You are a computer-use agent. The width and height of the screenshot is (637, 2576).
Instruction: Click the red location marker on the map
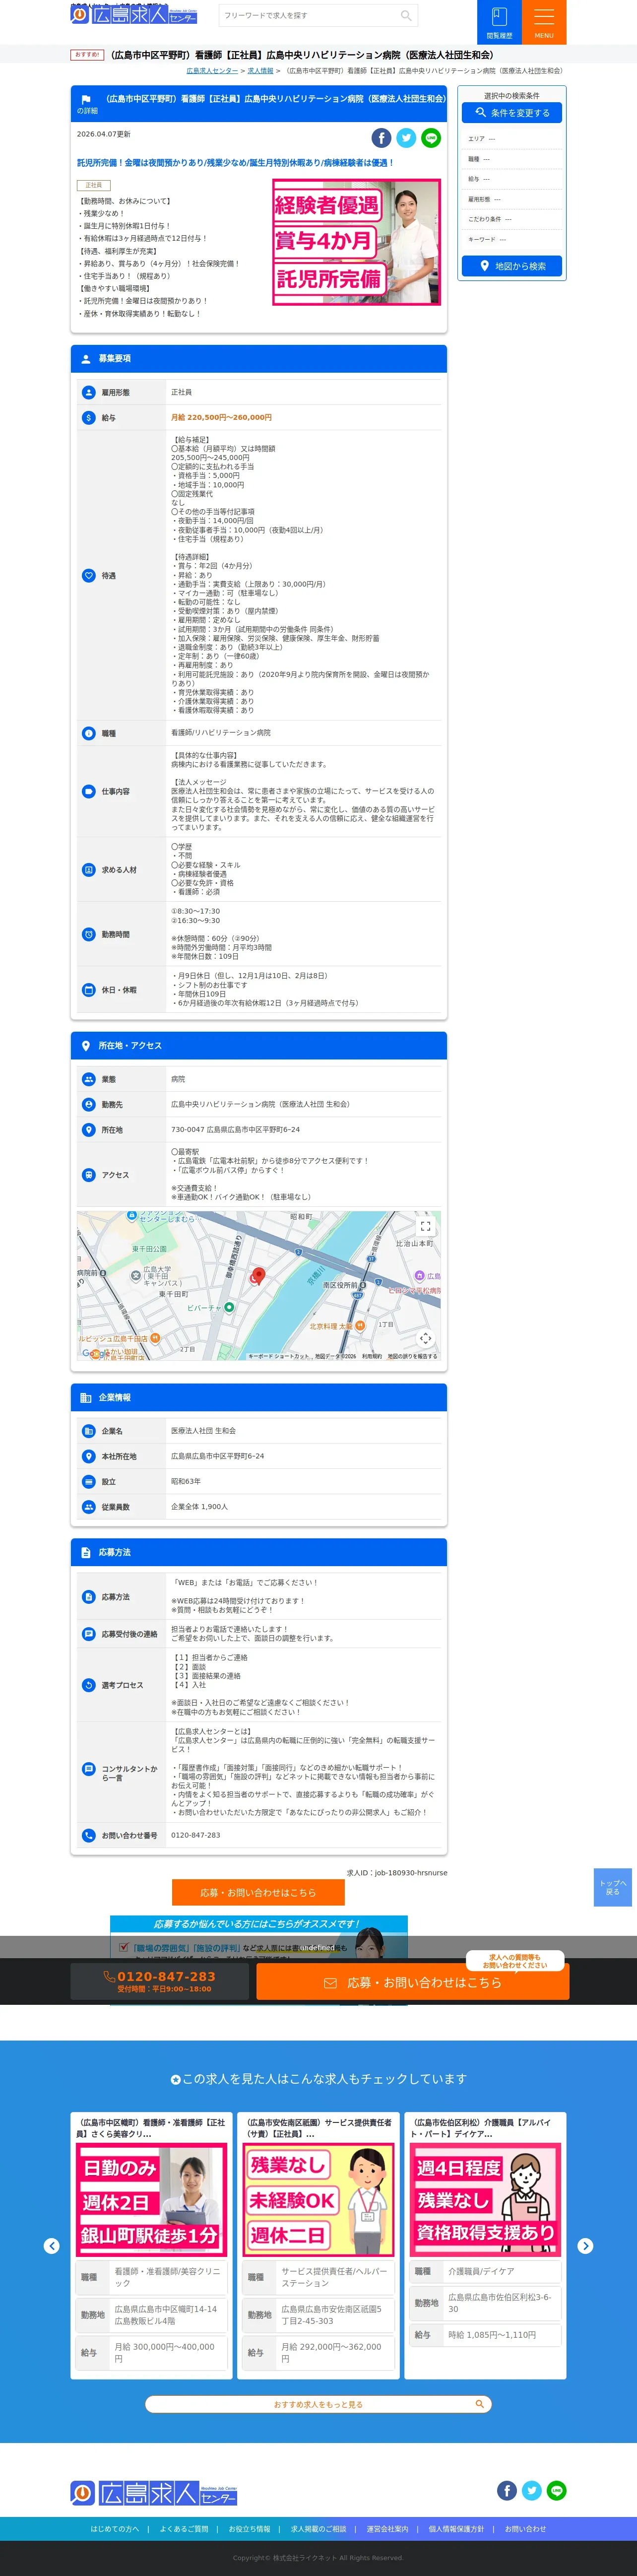point(258,1275)
